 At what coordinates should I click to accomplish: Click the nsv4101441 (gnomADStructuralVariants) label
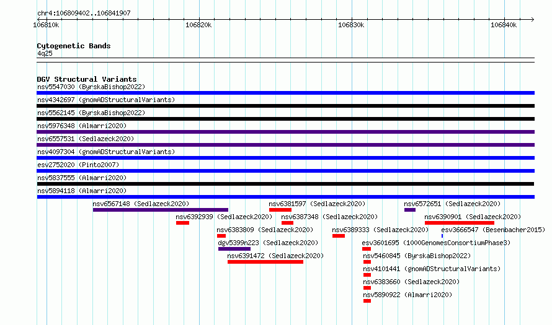click(432, 269)
